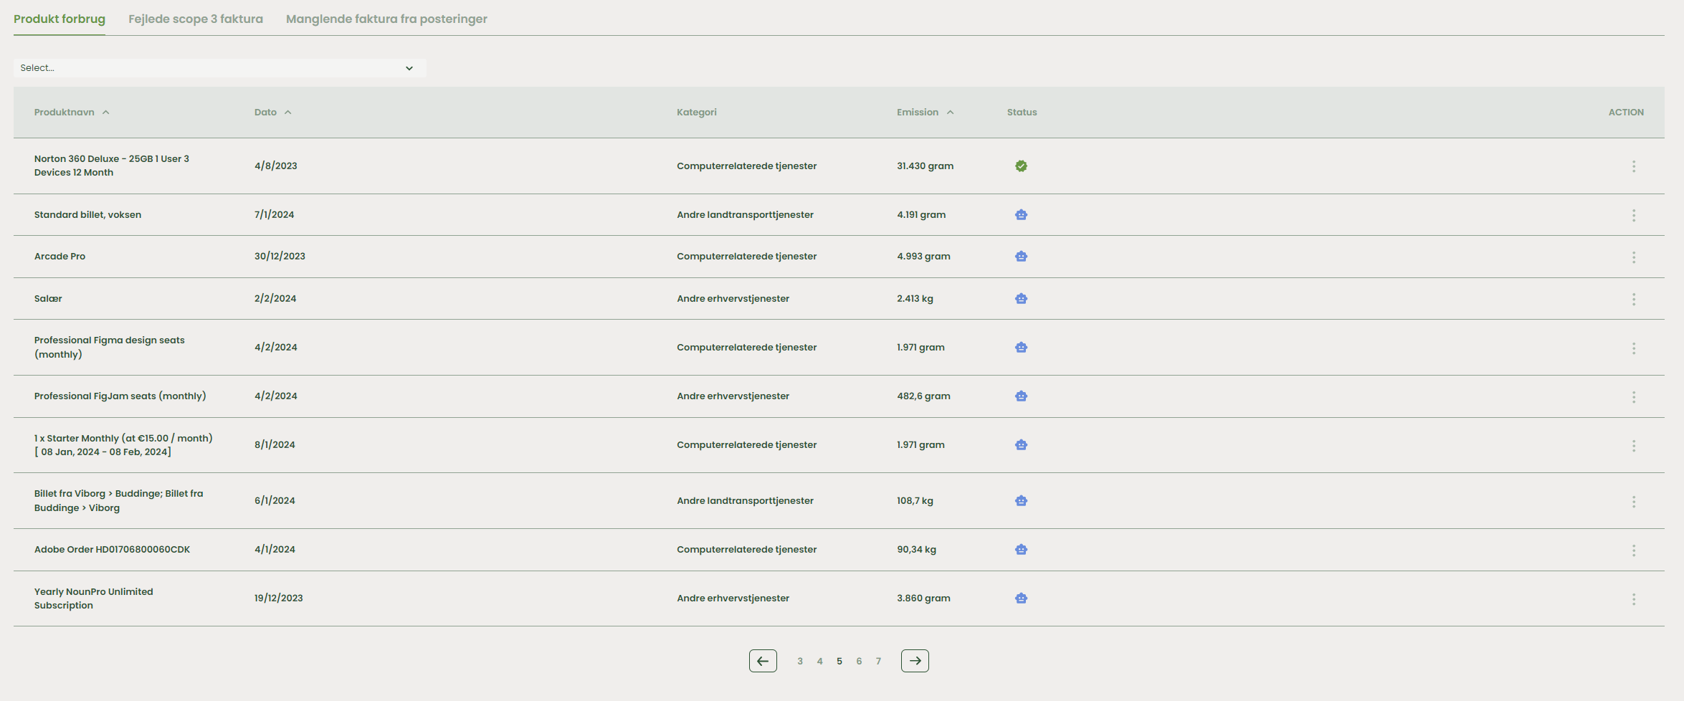Open the three-dot action menu for Arcade Pro

(x=1633, y=257)
